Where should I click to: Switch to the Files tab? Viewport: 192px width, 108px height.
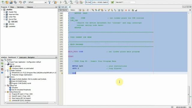coord(12,7)
